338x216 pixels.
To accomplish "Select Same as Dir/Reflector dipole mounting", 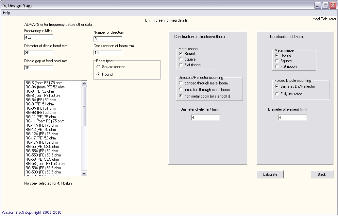I will [x=295, y=86].
